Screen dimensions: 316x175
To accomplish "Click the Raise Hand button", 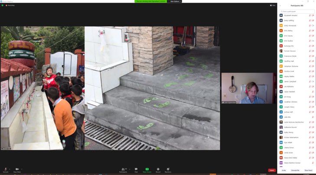I will tap(308, 170).
